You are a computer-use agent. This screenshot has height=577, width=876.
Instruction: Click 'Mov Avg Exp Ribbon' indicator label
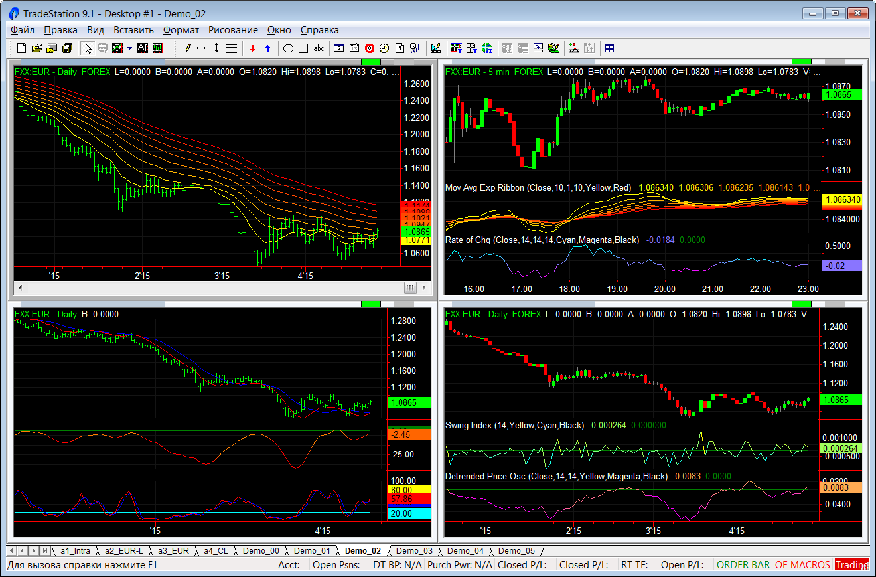pyautogui.click(x=538, y=188)
